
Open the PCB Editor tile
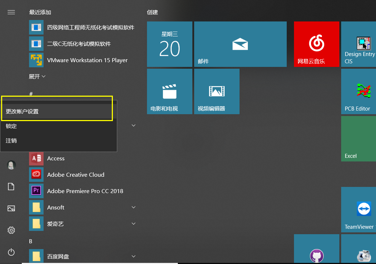(359, 92)
